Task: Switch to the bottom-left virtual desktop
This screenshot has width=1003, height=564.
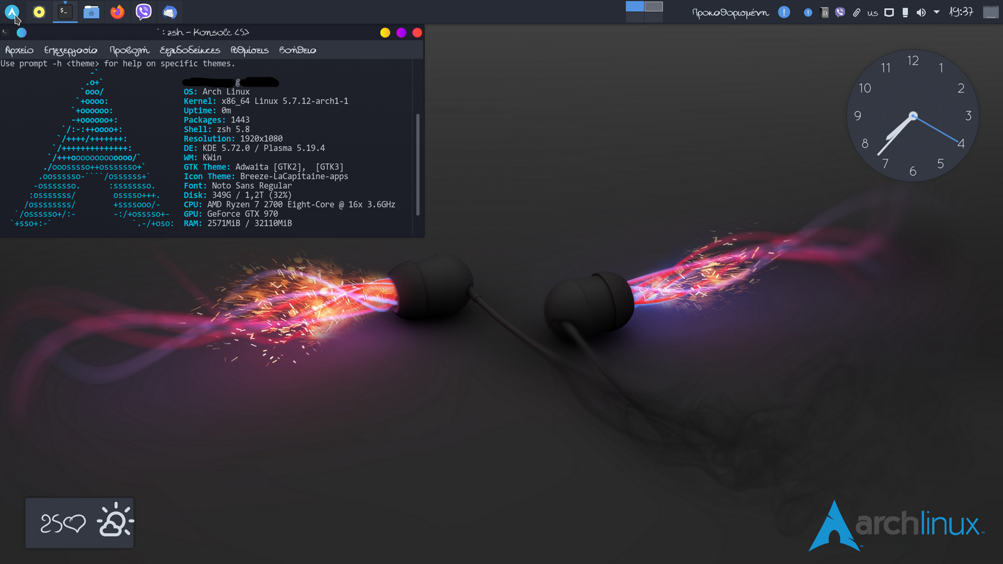Action: [x=635, y=18]
